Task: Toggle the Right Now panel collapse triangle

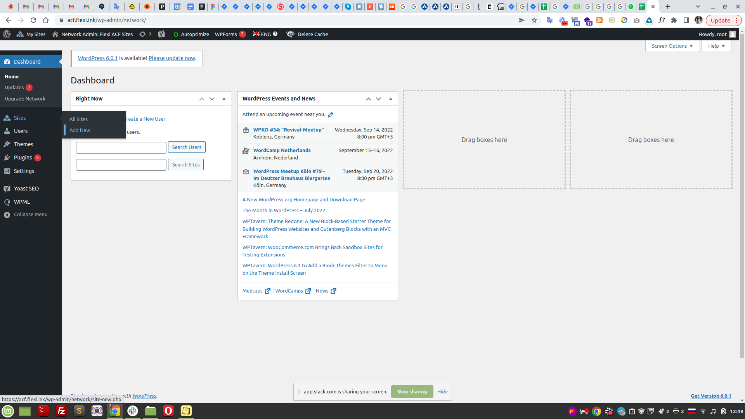Action: point(224,99)
